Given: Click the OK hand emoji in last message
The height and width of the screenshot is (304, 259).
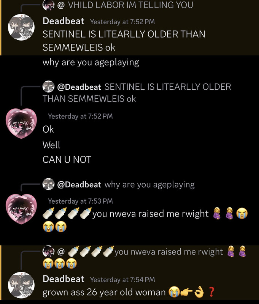Looking at the screenshot, I should click(199, 292).
